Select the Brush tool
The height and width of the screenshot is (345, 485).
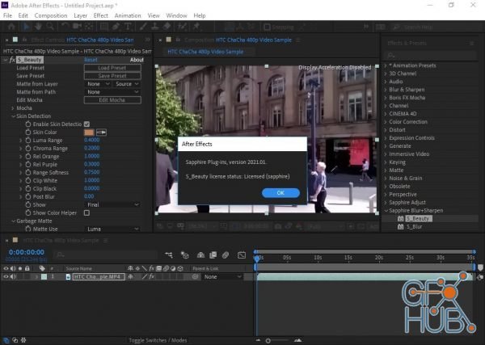143,27
